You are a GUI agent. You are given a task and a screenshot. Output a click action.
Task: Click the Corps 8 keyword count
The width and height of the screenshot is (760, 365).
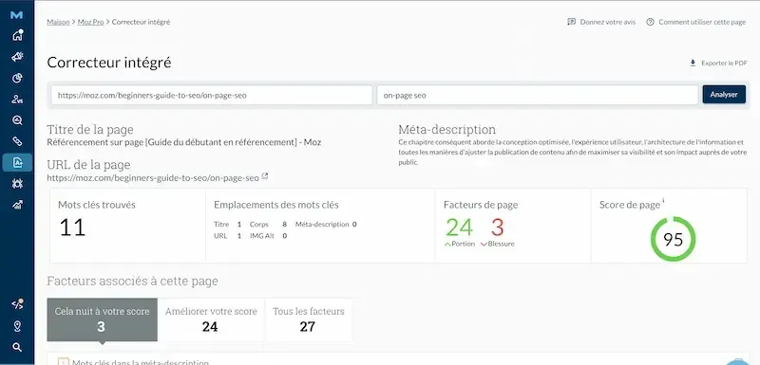pyautogui.click(x=284, y=225)
